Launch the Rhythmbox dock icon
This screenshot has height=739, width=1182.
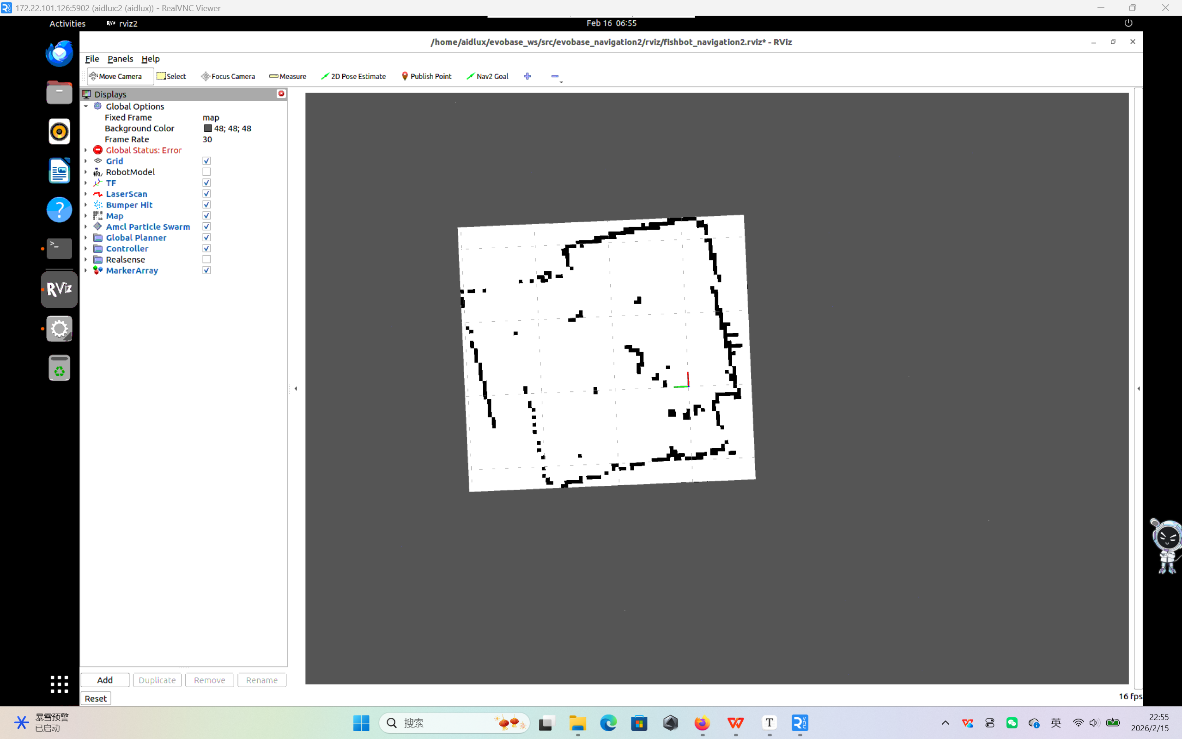pos(59,131)
